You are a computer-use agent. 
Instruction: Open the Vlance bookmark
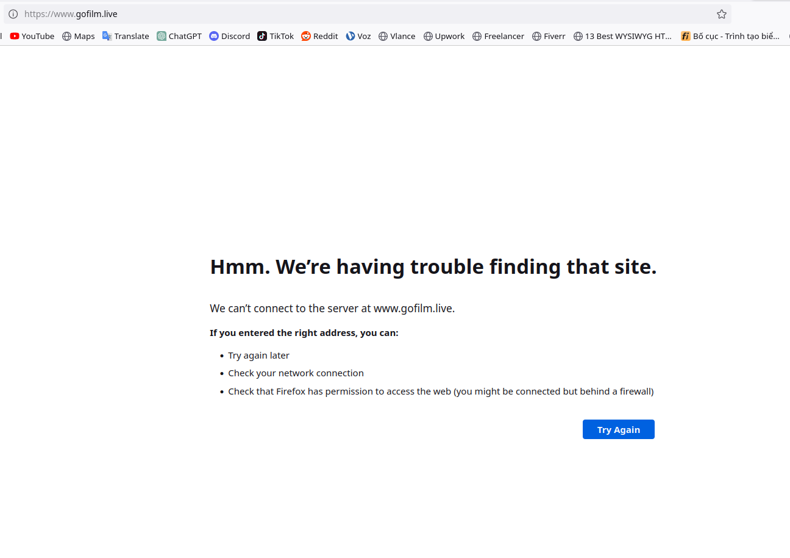(x=397, y=36)
